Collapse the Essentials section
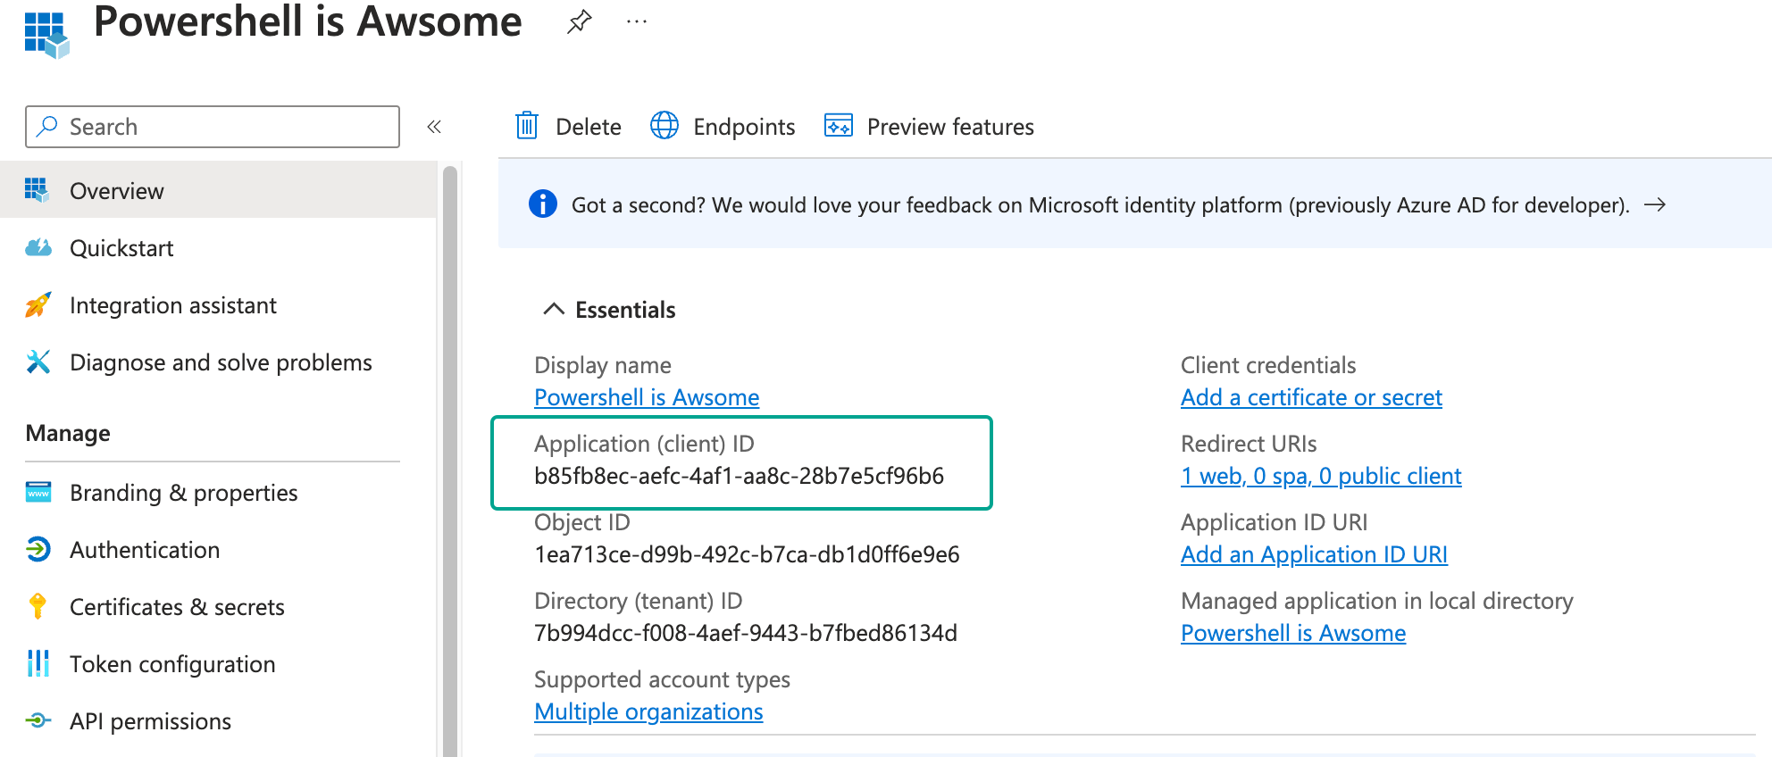The height and width of the screenshot is (757, 1772). pos(554,309)
